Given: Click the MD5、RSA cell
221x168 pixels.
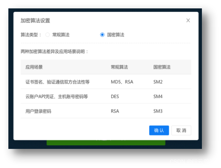Looking at the screenshot, I should tap(122, 82).
